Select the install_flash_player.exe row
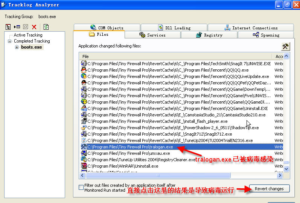Viewport: 300px width, 203px height. (181, 121)
